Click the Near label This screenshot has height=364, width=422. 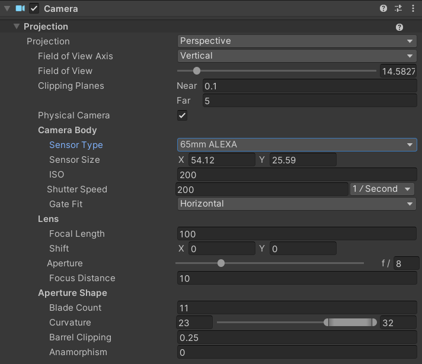point(187,86)
